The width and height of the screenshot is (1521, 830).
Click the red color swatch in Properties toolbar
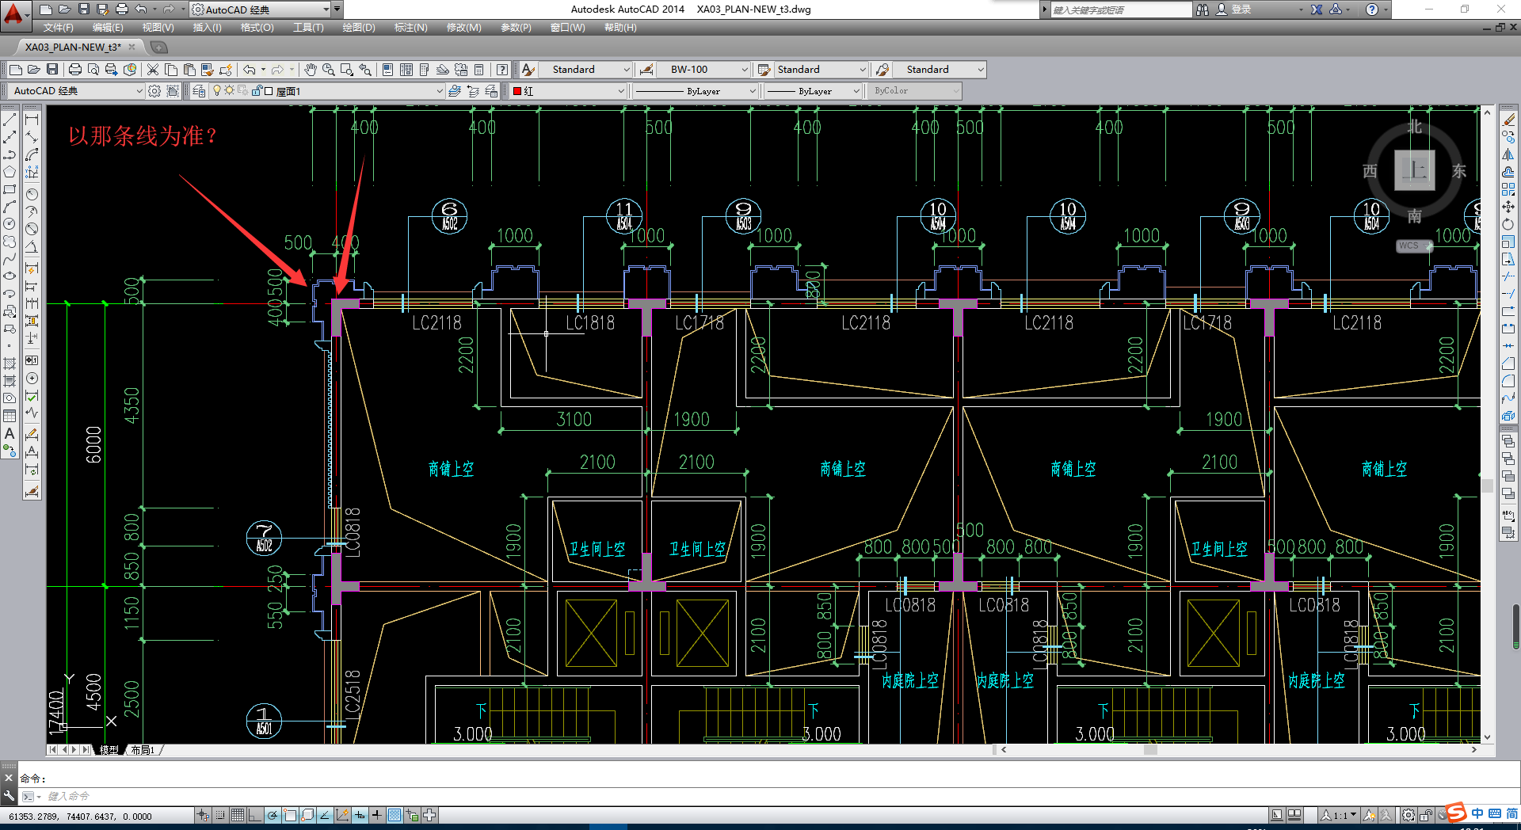coord(517,92)
